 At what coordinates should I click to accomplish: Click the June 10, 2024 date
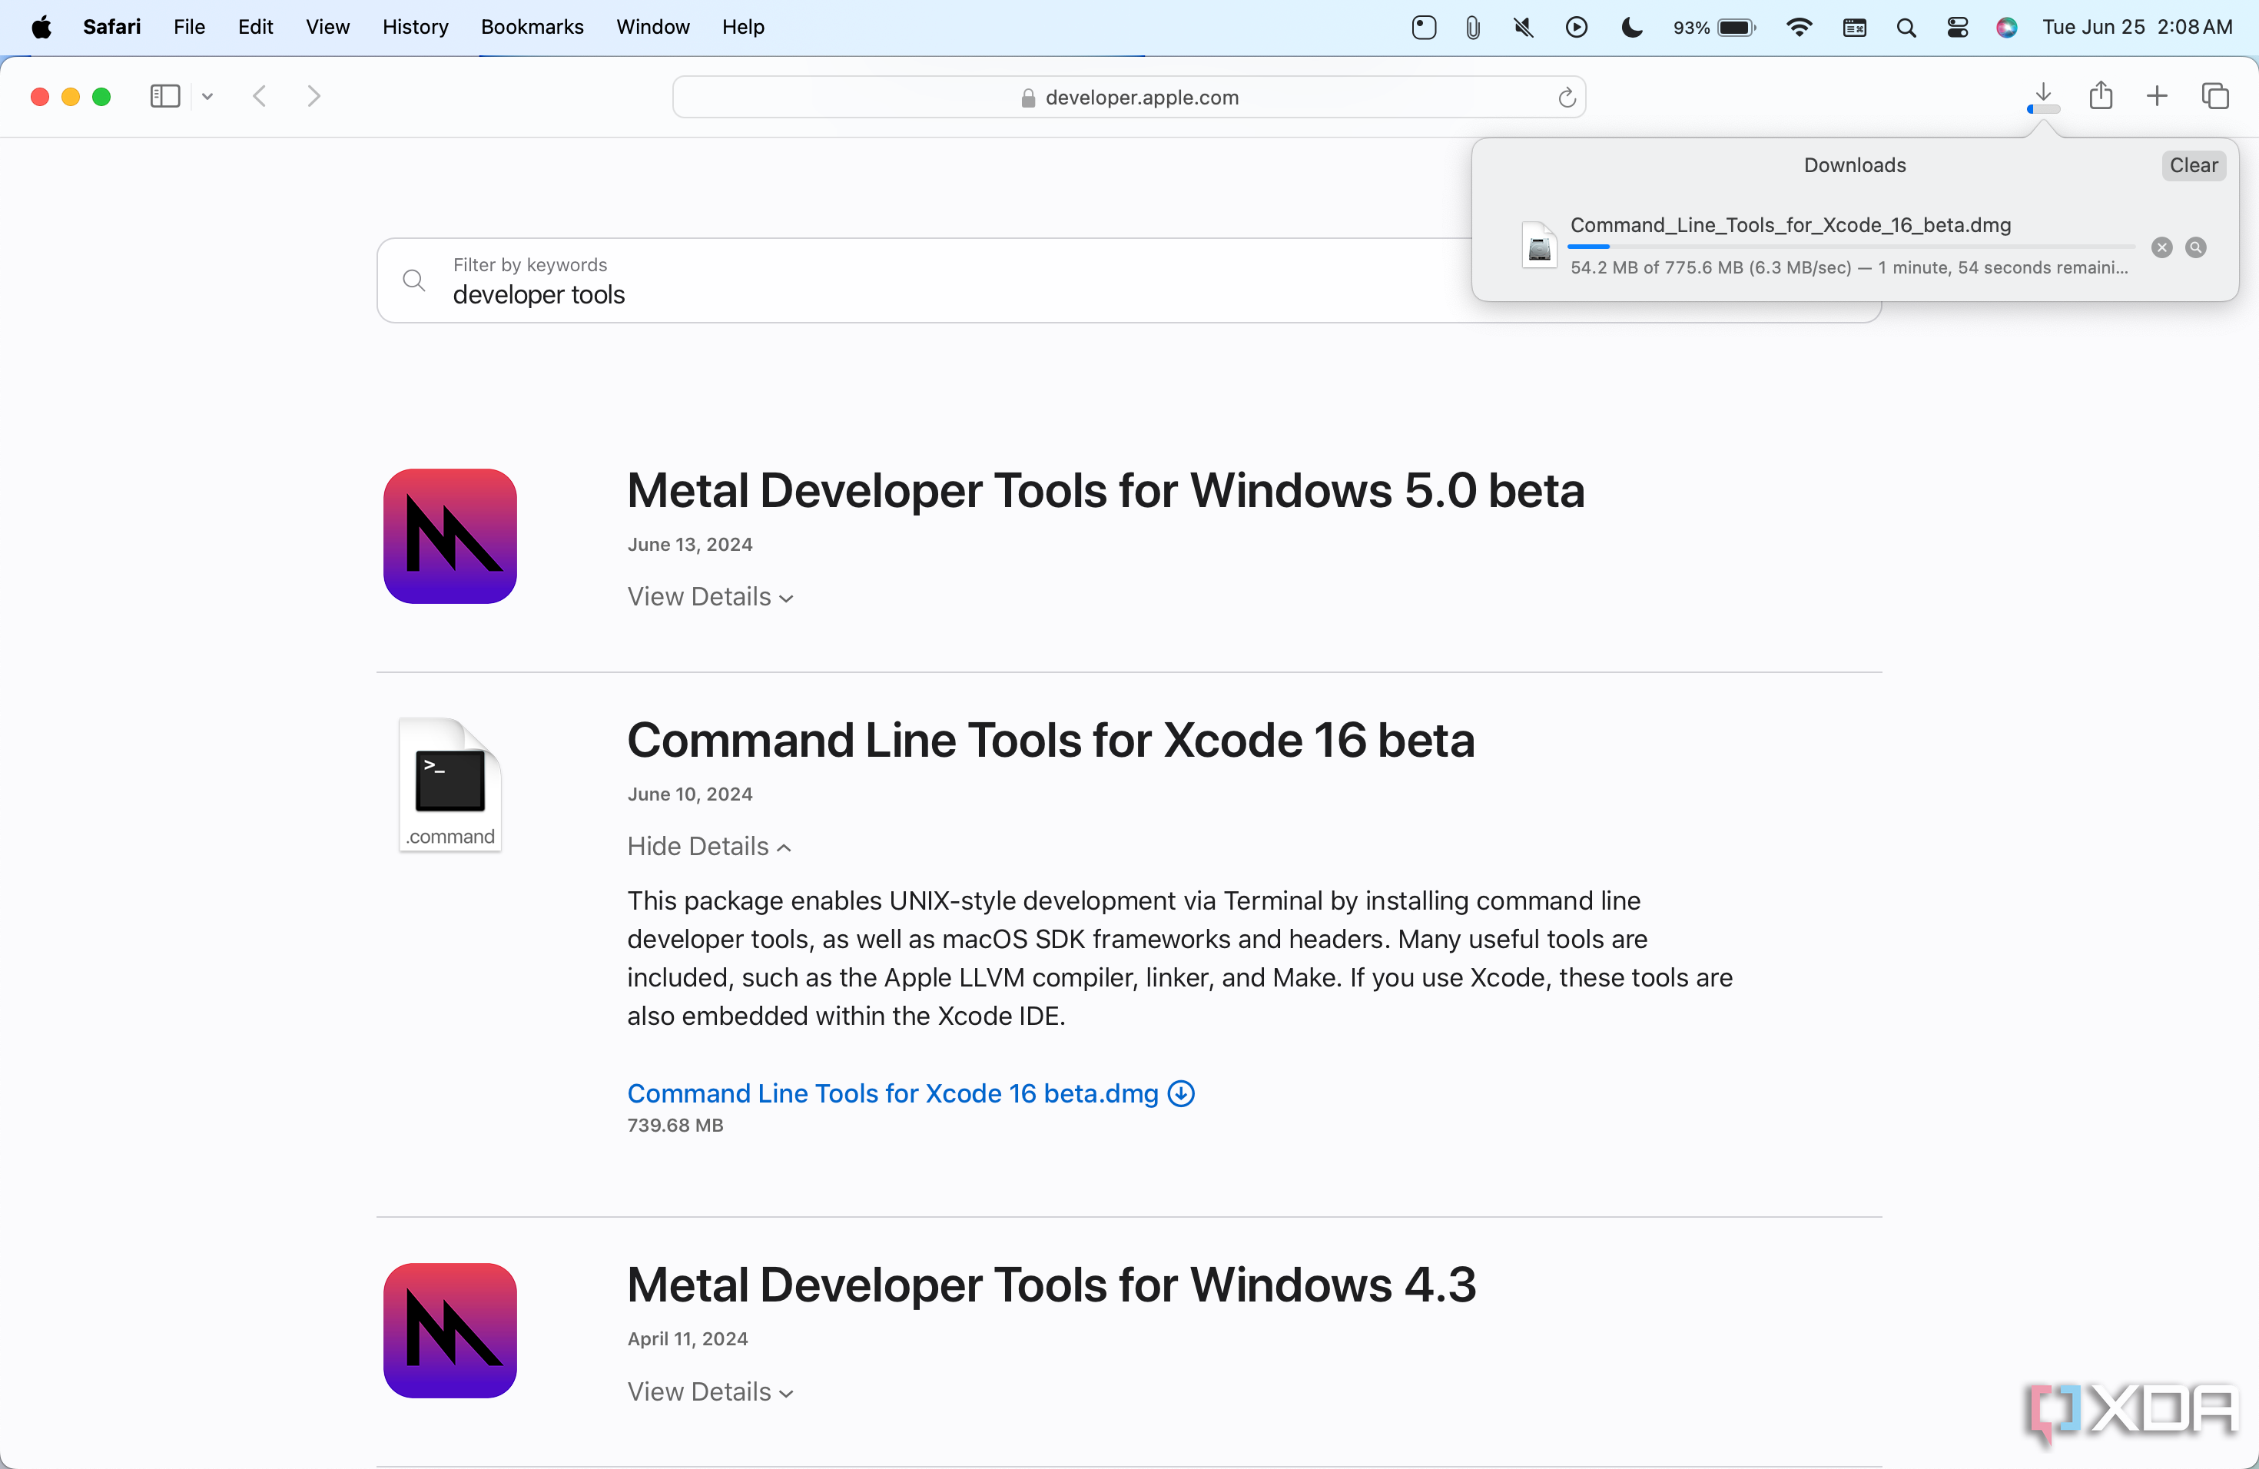(689, 794)
